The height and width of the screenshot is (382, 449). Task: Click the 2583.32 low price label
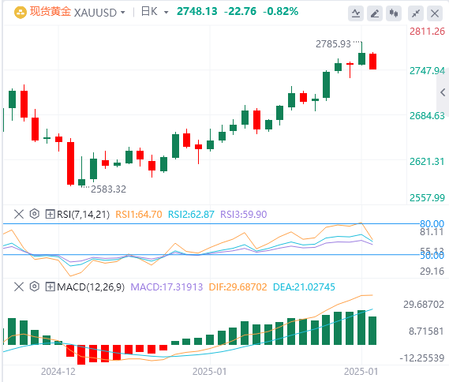point(108,189)
